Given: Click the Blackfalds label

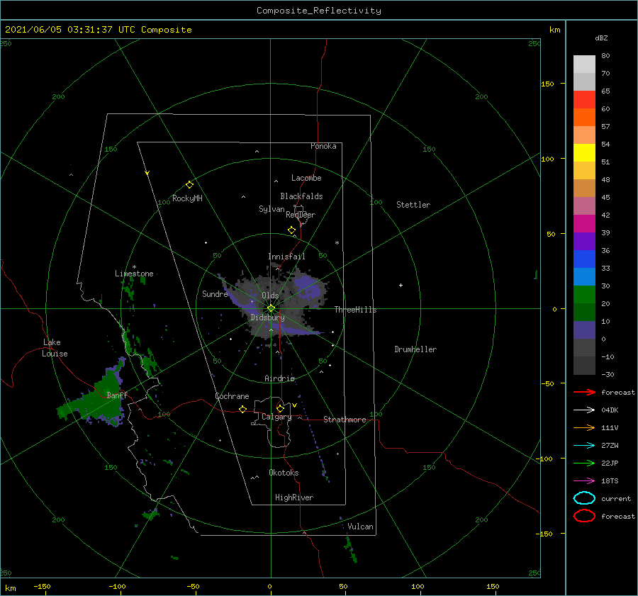Looking at the screenshot, I should coord(301,196).
